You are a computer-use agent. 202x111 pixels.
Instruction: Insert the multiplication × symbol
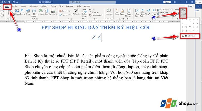[x=186, y=19]
